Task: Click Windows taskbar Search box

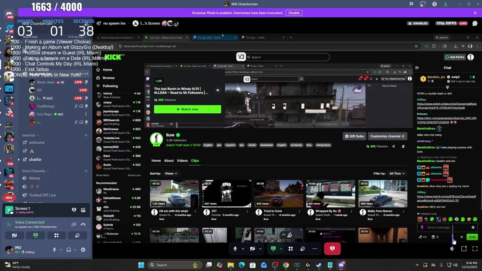Action: (174, 265)
